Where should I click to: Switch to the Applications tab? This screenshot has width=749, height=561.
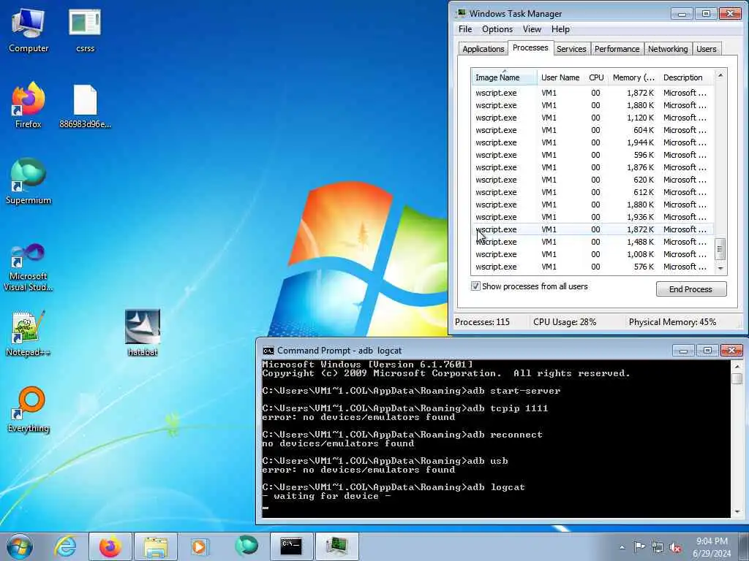483,49
